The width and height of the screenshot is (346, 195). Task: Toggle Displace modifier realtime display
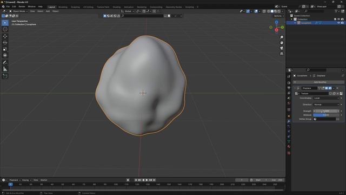click(327, 88)
